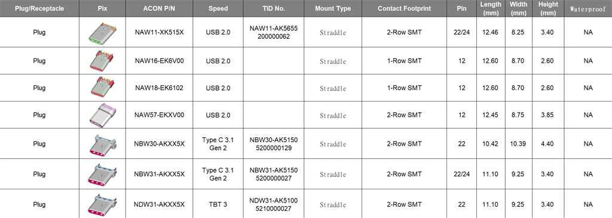
Task: Click the Mount Type column header
Action: tap(333, 8)
